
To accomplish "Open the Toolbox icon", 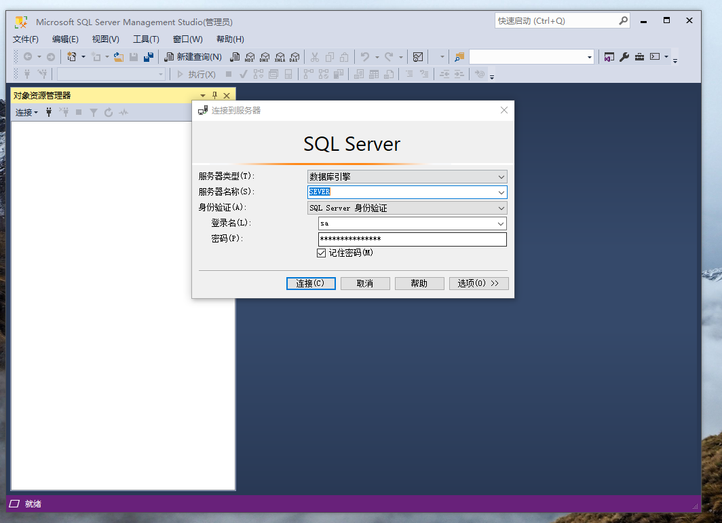I will click(x=639, y=56).
